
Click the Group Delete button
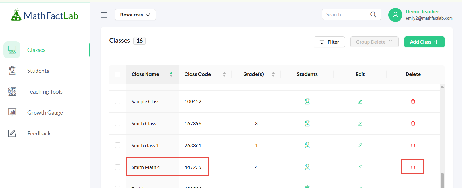pyautogui.click(x=374, y=42)
